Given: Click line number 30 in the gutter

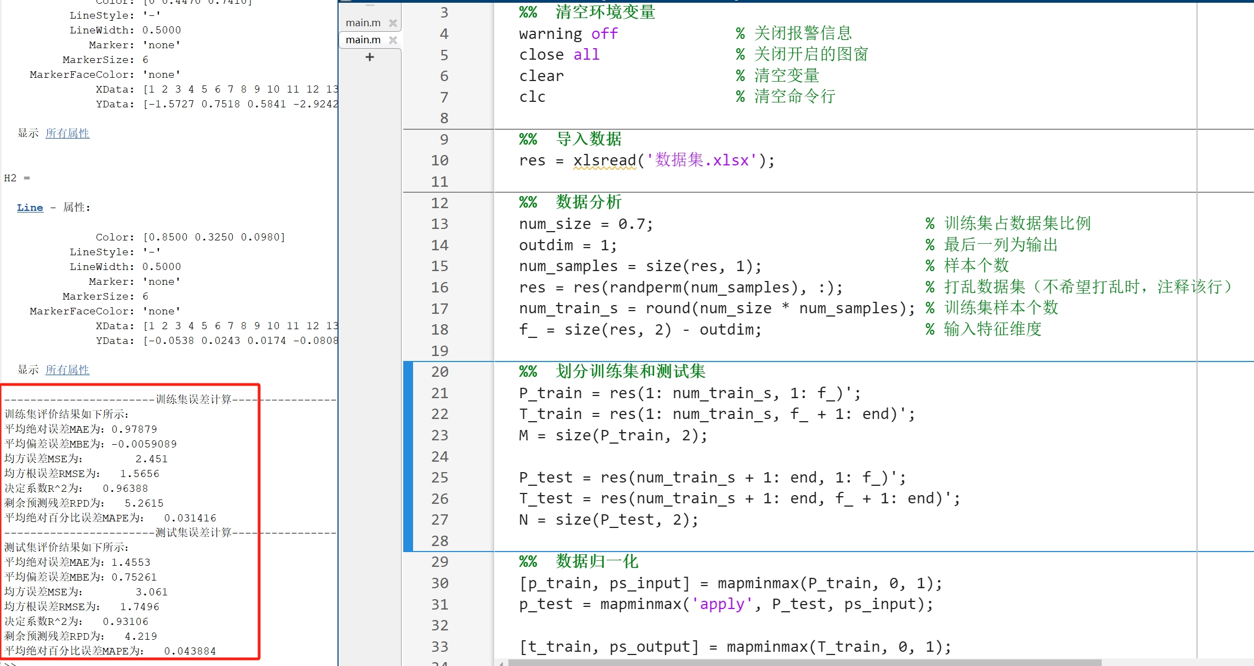Looking at the screenshot, I should (439, 583).
